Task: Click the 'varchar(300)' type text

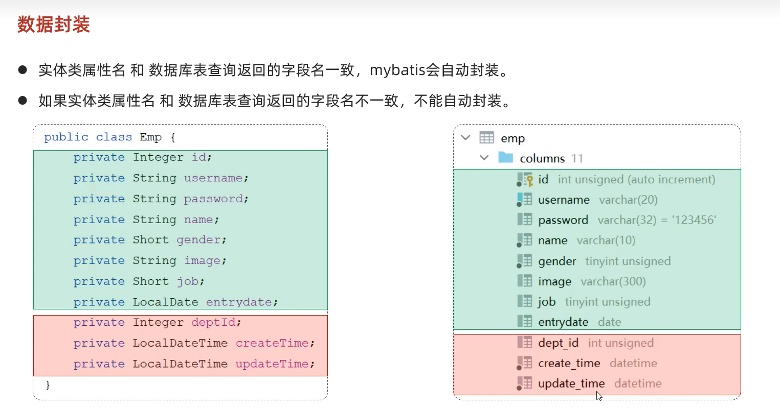Action: click(613, 281)
